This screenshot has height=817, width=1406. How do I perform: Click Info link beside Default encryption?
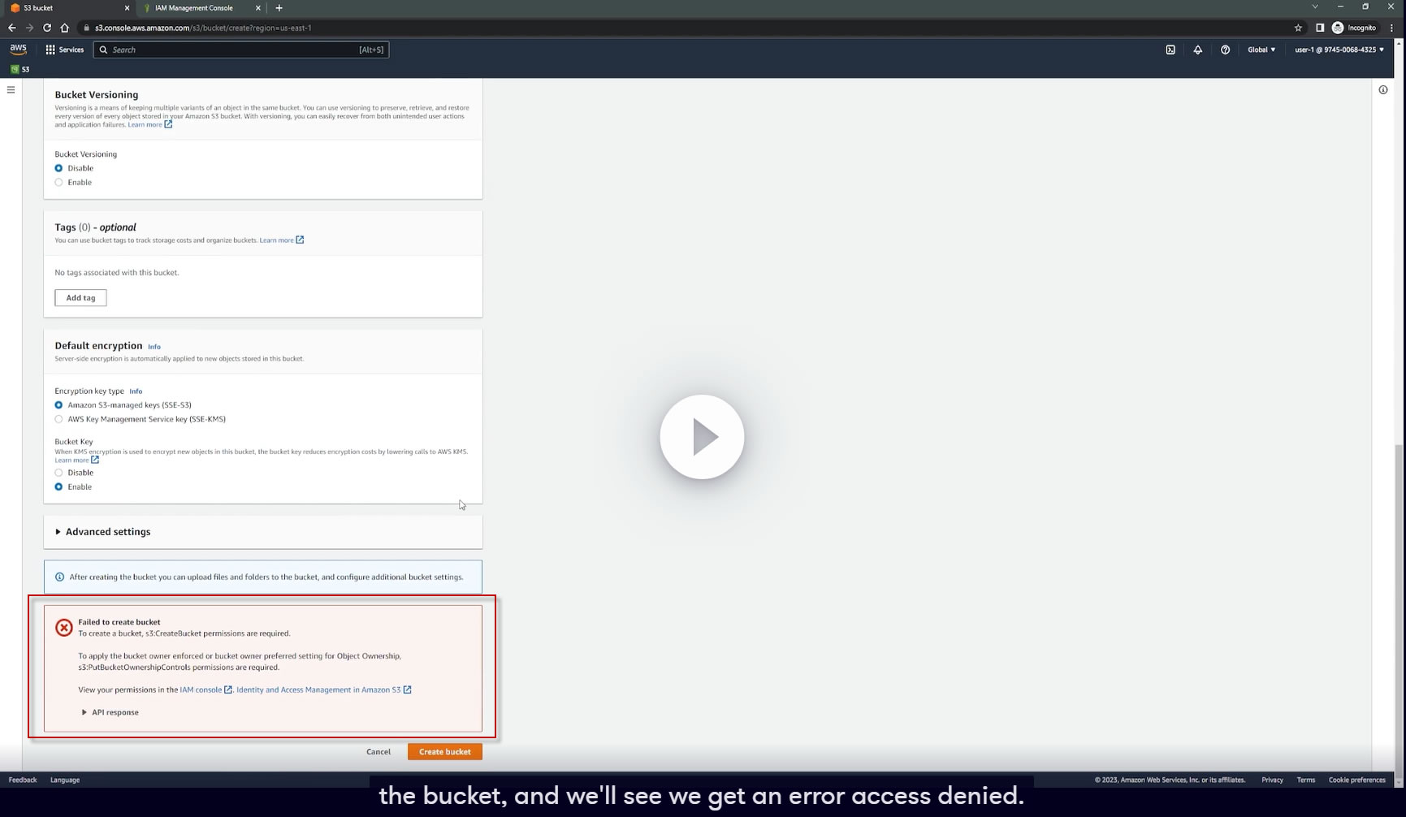click(x=154, y=347)
